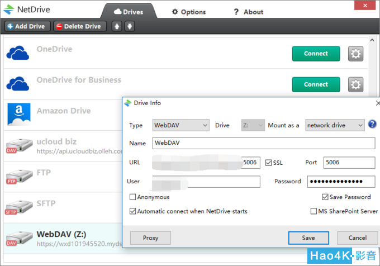
Task: Click the Delete Drive button
Action: [x=80, y=26]
